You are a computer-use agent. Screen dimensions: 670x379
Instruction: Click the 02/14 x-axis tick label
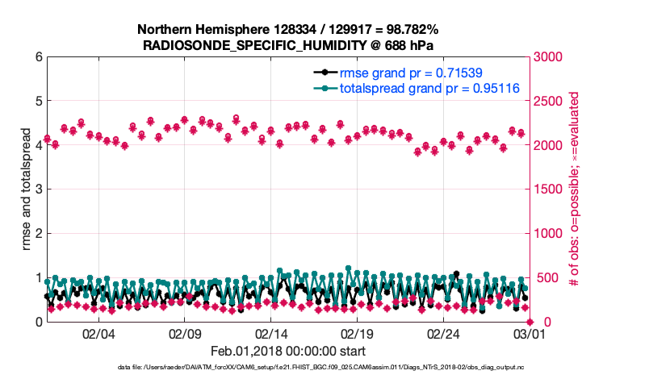[271, 334]
